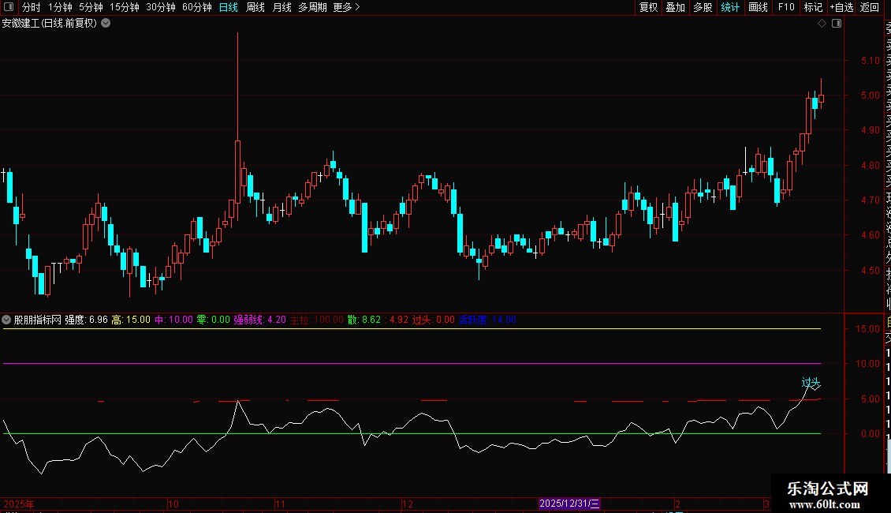
Task: Click the 15.00 indicator axis label
Action: point(867,329)
